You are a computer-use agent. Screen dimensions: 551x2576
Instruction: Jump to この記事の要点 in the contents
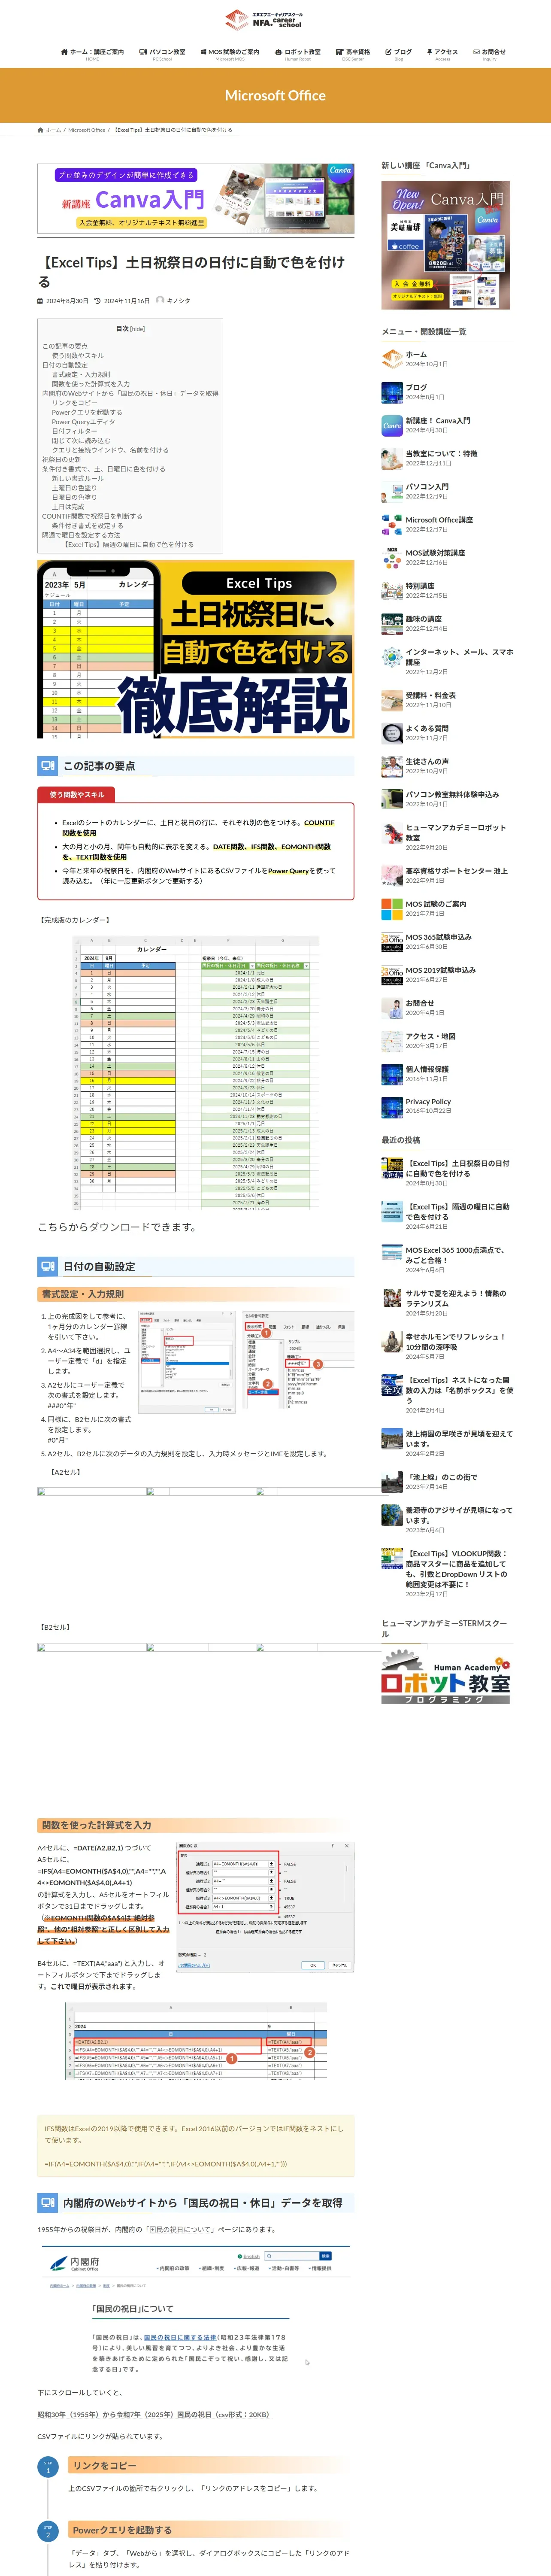[x=65, y=346]
